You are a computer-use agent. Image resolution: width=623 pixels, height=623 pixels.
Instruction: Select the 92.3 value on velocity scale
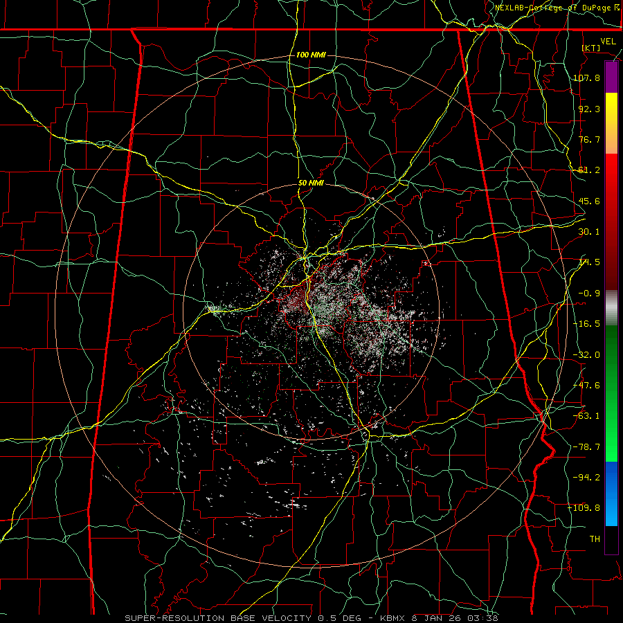[589, 109]
